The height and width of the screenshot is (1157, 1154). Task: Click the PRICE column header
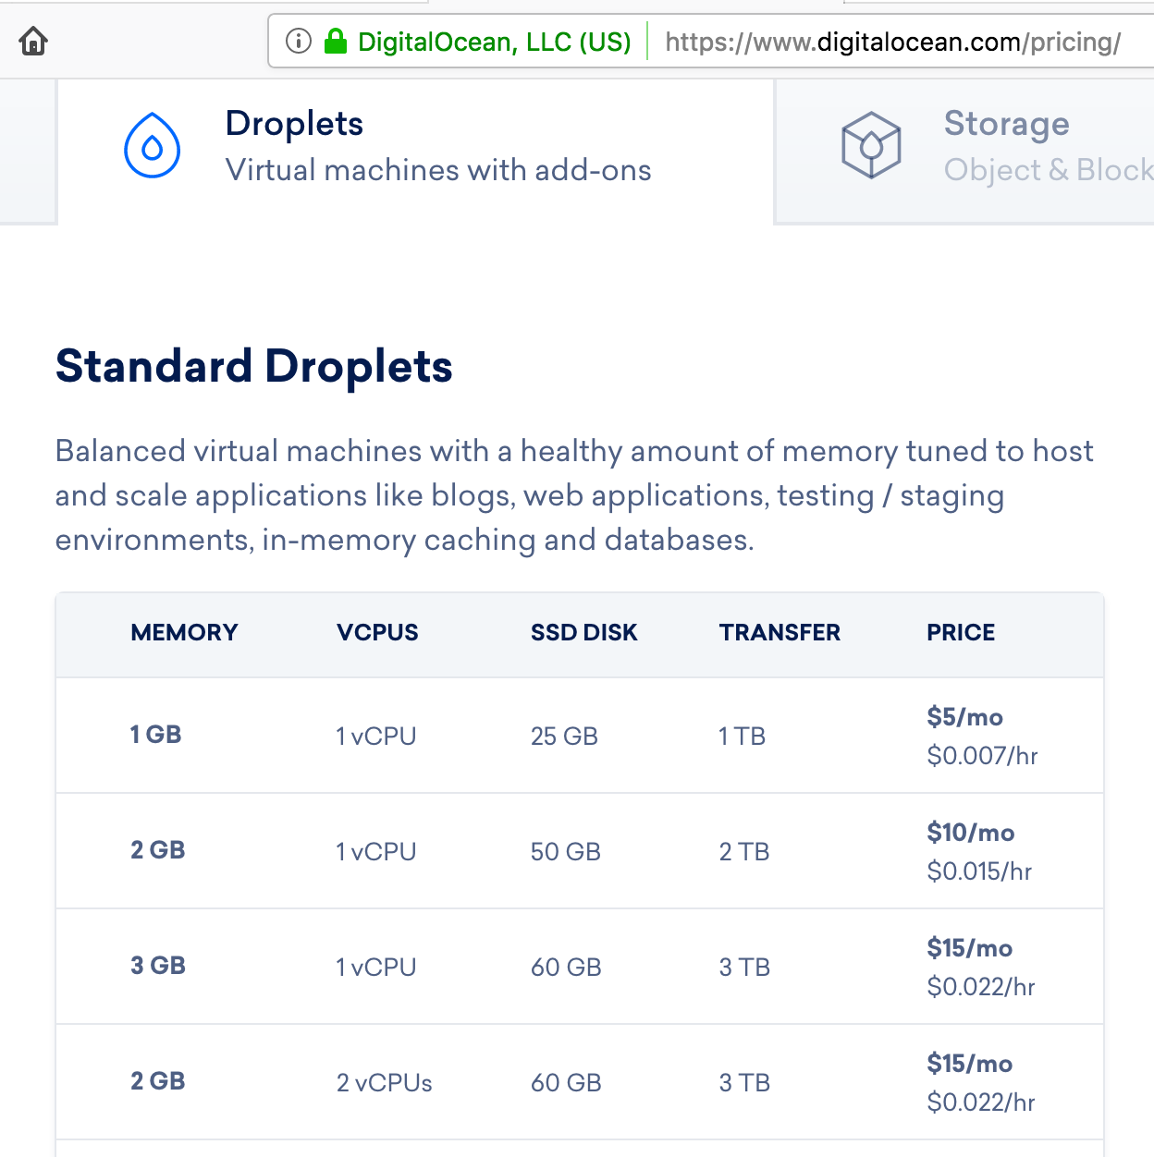coord(961,632)
